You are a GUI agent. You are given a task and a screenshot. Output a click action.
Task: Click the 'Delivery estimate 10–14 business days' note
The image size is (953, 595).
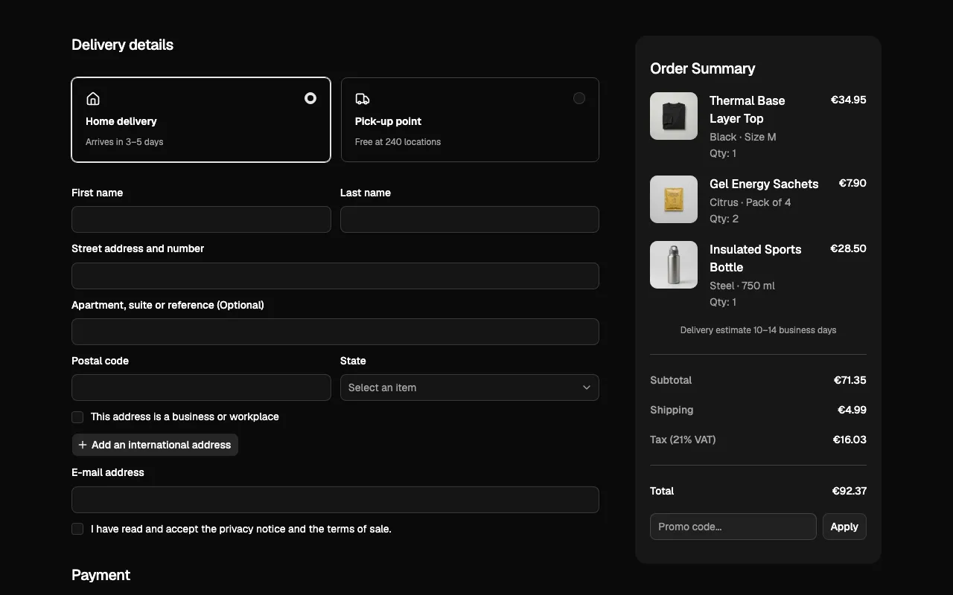[x=758, y=330]
